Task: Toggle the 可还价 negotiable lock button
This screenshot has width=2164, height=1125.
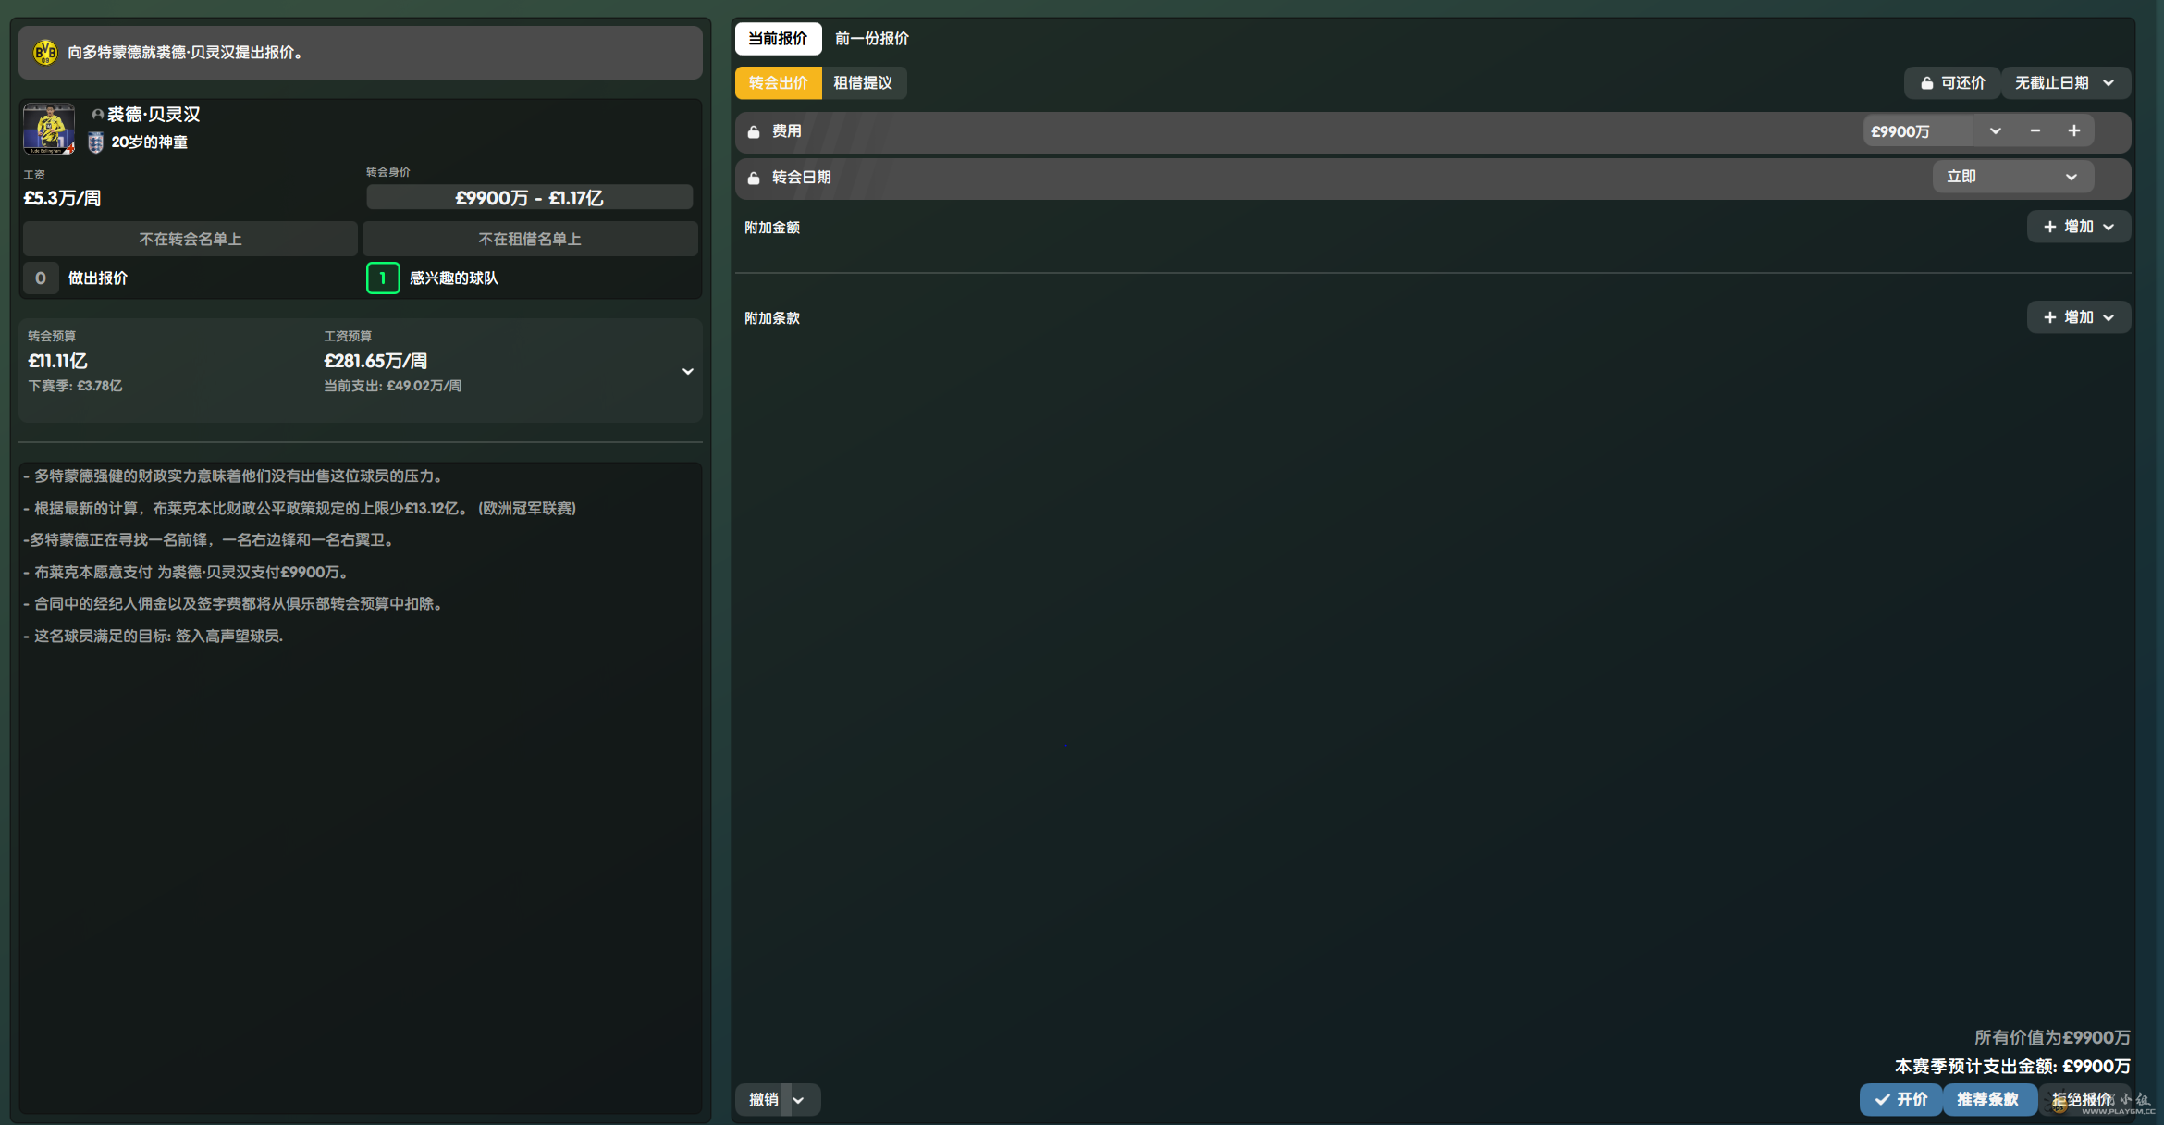Action: [1952, 83]
